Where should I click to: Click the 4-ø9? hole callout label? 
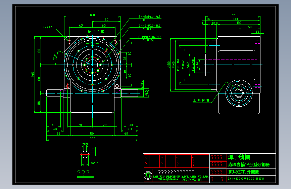47,27
